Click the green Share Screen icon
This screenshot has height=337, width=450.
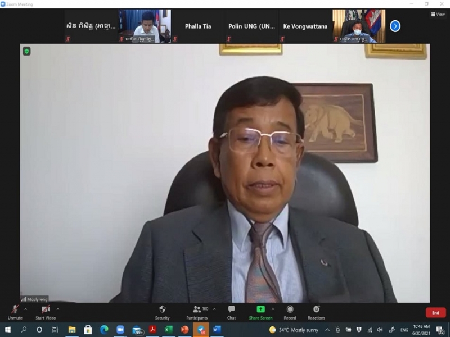click(x=260, y=309)
